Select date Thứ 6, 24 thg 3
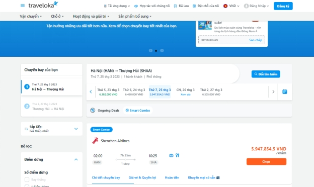Screen dimensions: 314x187 point(134,92)
